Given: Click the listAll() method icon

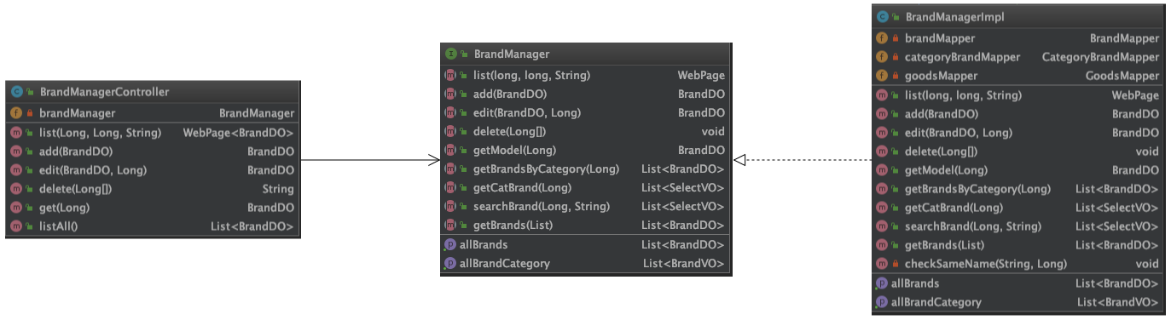Looking at the screenshot, I should tap(17, 226).
